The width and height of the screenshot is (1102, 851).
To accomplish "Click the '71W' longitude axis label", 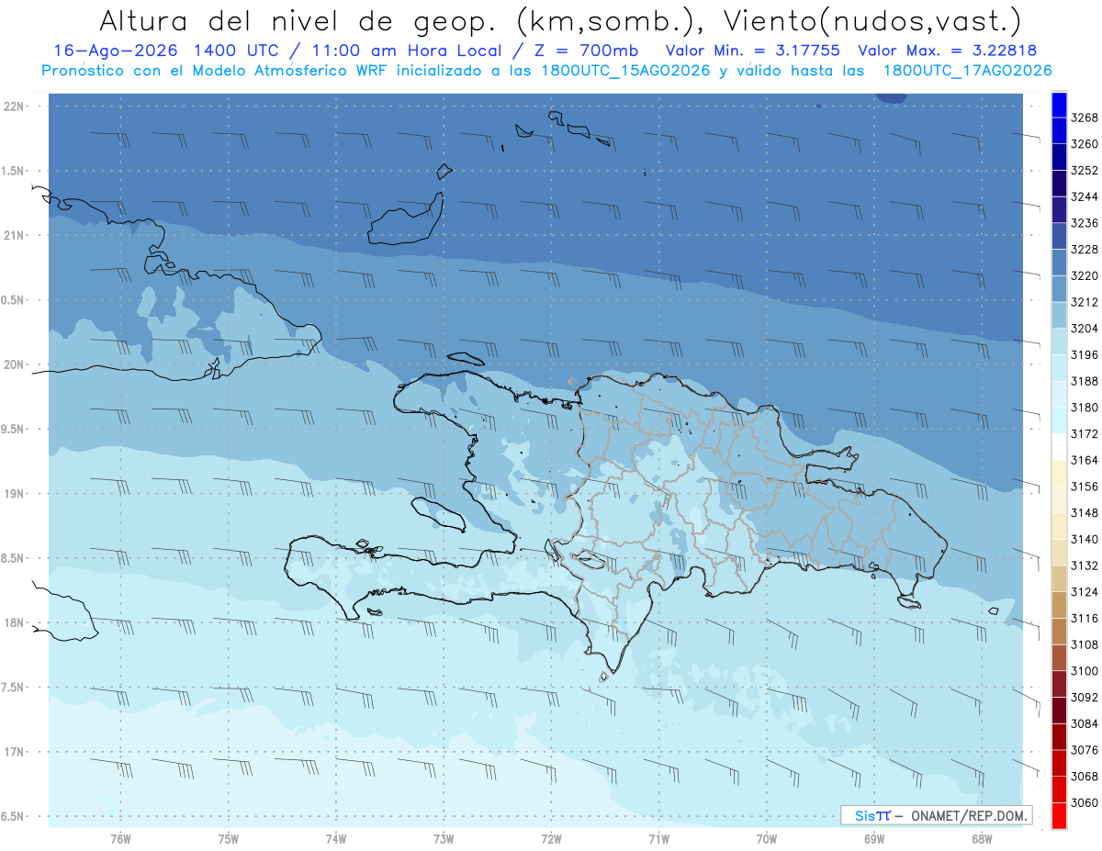I will pyautogui.click(x=658, y=838).
